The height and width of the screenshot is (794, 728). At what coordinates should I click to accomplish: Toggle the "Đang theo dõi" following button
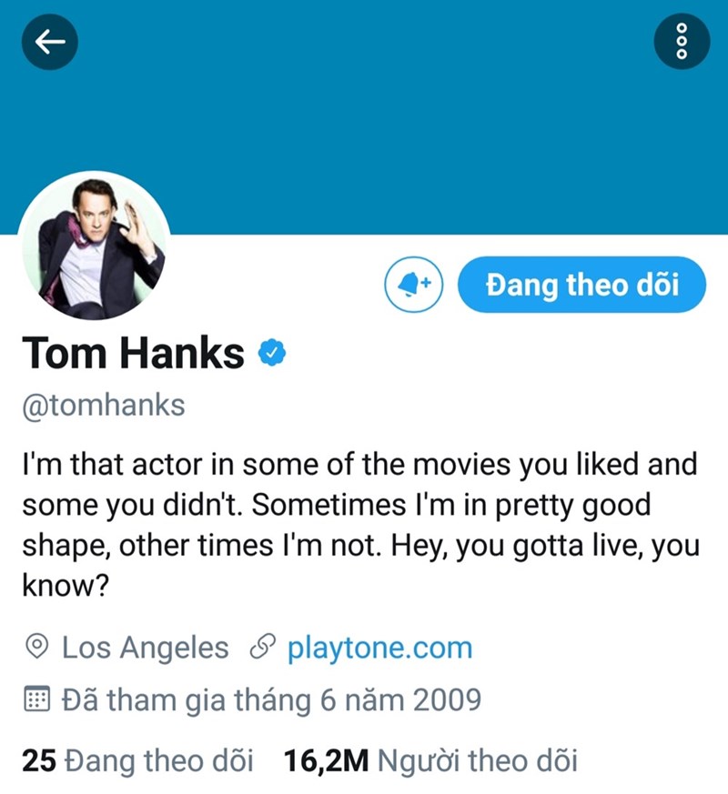point(582,286)
